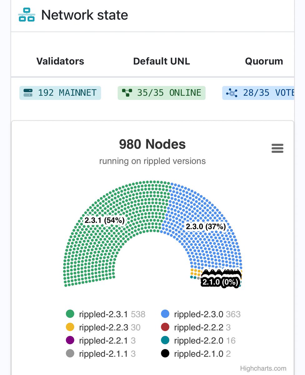Click the 2.1.0 (0%) chart data label
The height and width of the screenshot is (375, 305).
click(220, 282)
